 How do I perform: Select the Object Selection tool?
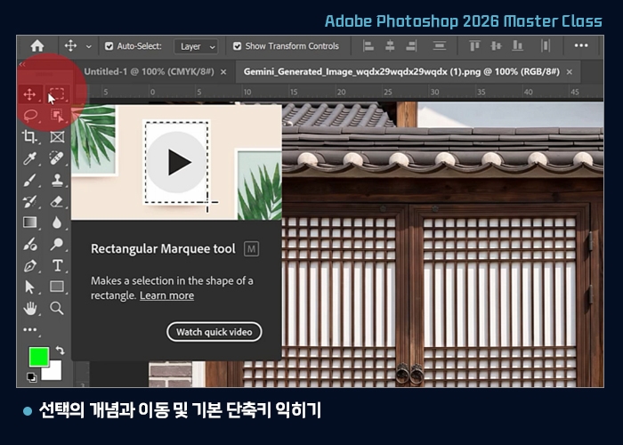point(57,116)
